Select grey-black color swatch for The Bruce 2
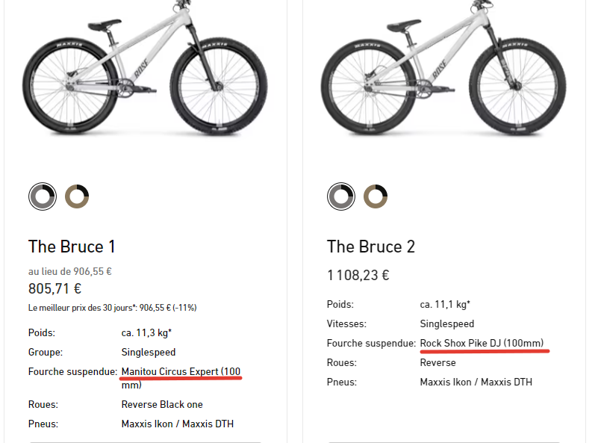 [341, 196]
